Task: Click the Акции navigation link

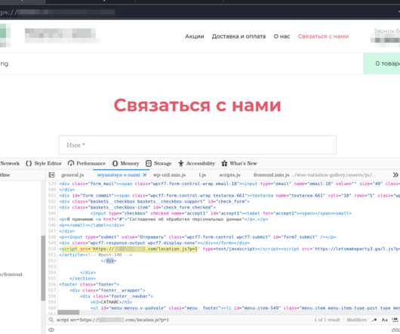Action: [195, 36]
